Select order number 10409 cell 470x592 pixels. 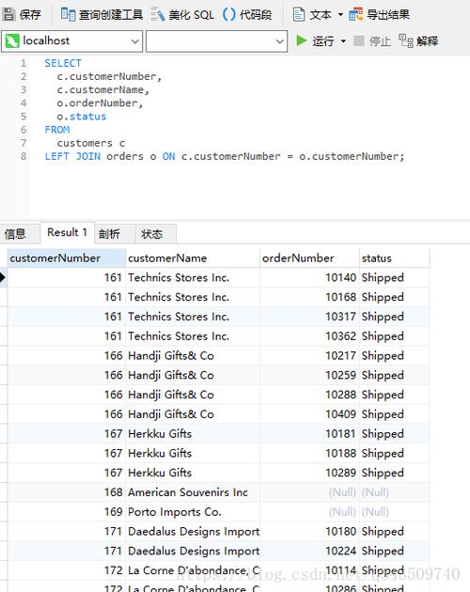point(309,414)
